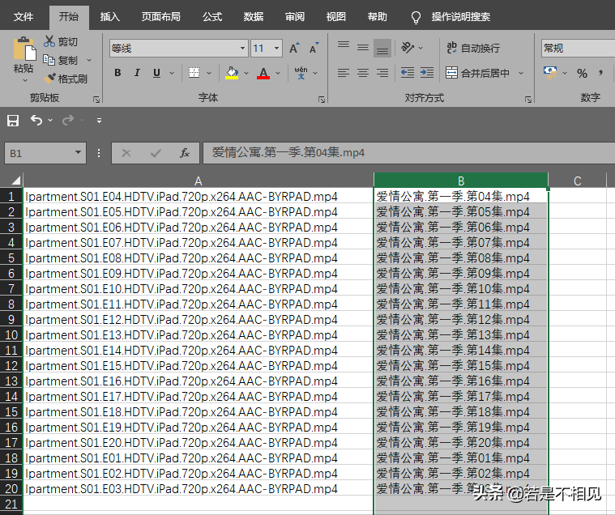Switch to the 视图 tab
Image resolution: width=615 pixels, height=515 pixels.
click(336, 17)
